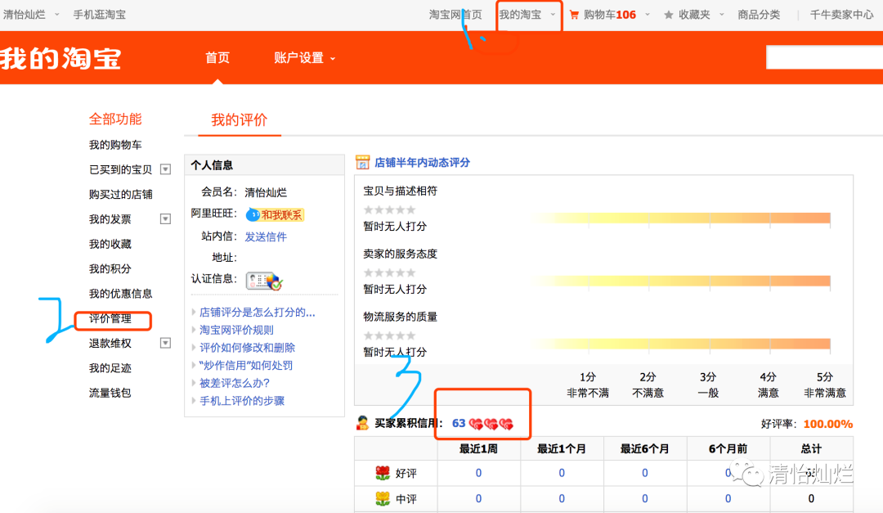Open 流量钱包 in sidebar

pyautogui.click(x=110, y=393)
